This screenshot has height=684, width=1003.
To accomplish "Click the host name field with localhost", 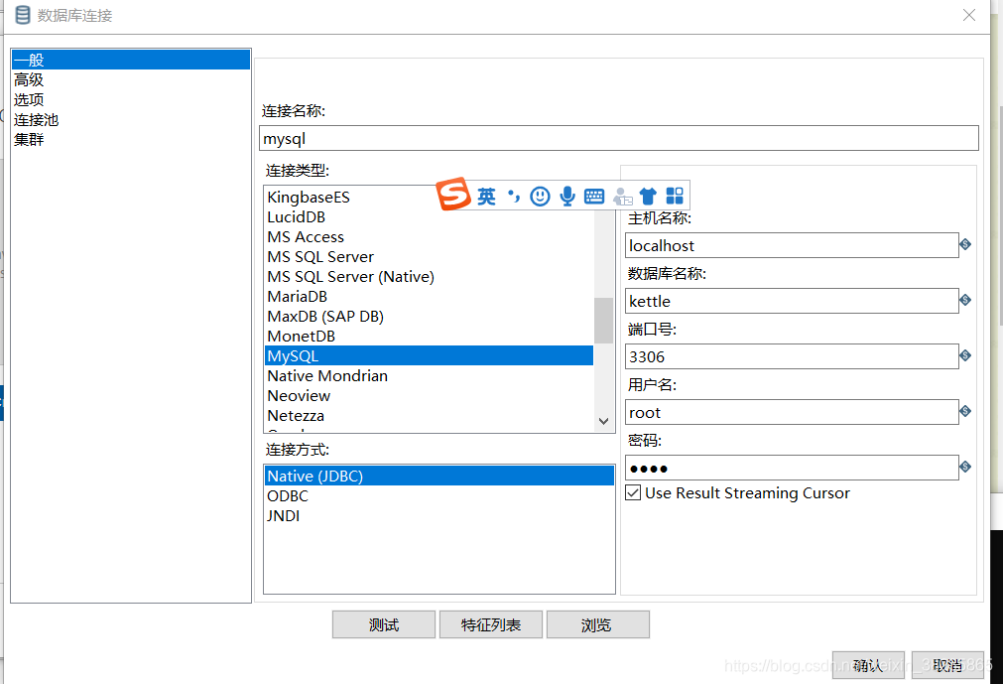I will [x=792, y=245].
